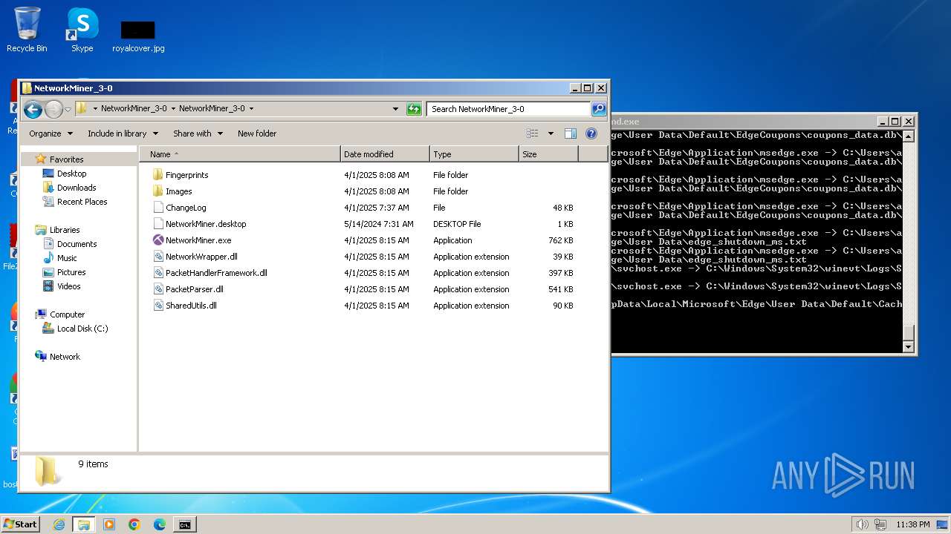Expand first NetworkMiner_3-0 breadcrumb arrow
951x534 pixels.
click(173, 108)
